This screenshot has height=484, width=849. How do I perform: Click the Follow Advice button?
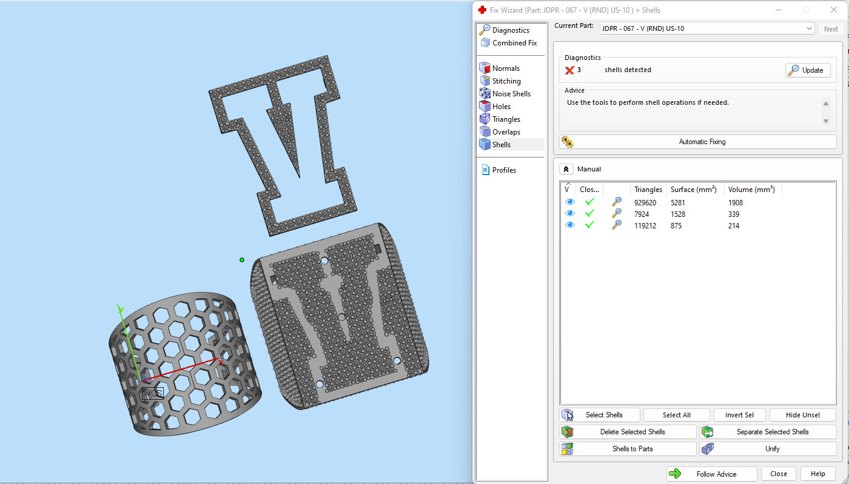(x=711, y=474)
